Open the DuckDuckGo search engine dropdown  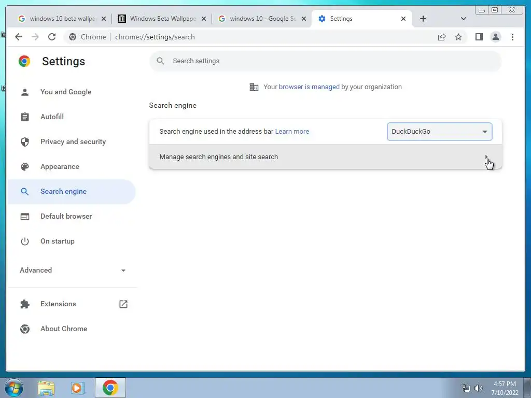click(439, 131)
